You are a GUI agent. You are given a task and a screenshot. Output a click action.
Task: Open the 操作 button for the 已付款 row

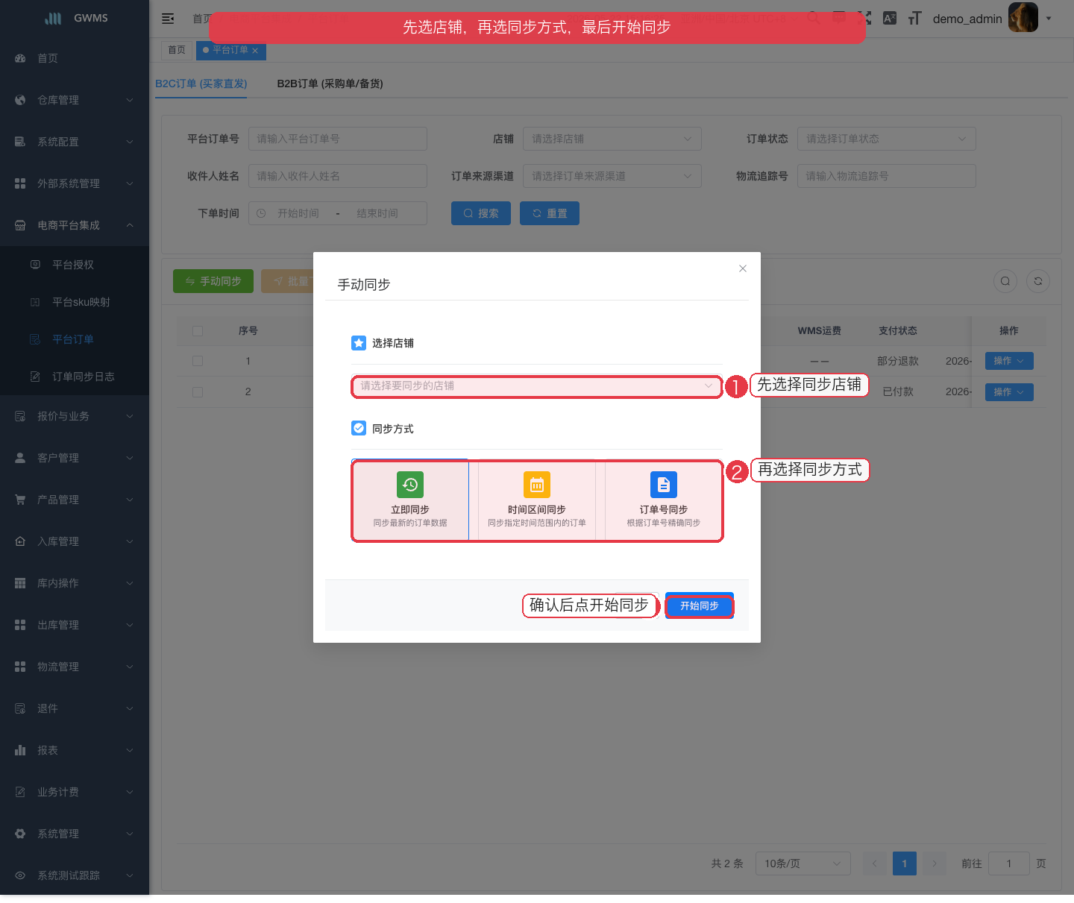point(1009,392)
